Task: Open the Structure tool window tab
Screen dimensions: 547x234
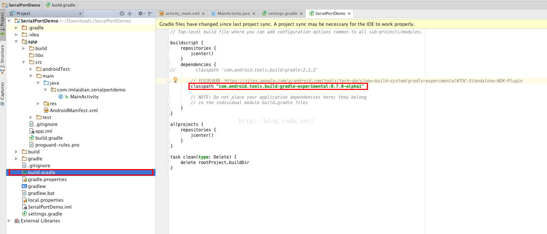Action: click(x=3, y=56)
